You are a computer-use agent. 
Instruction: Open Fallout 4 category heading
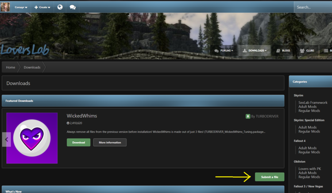tap(299, 141)
